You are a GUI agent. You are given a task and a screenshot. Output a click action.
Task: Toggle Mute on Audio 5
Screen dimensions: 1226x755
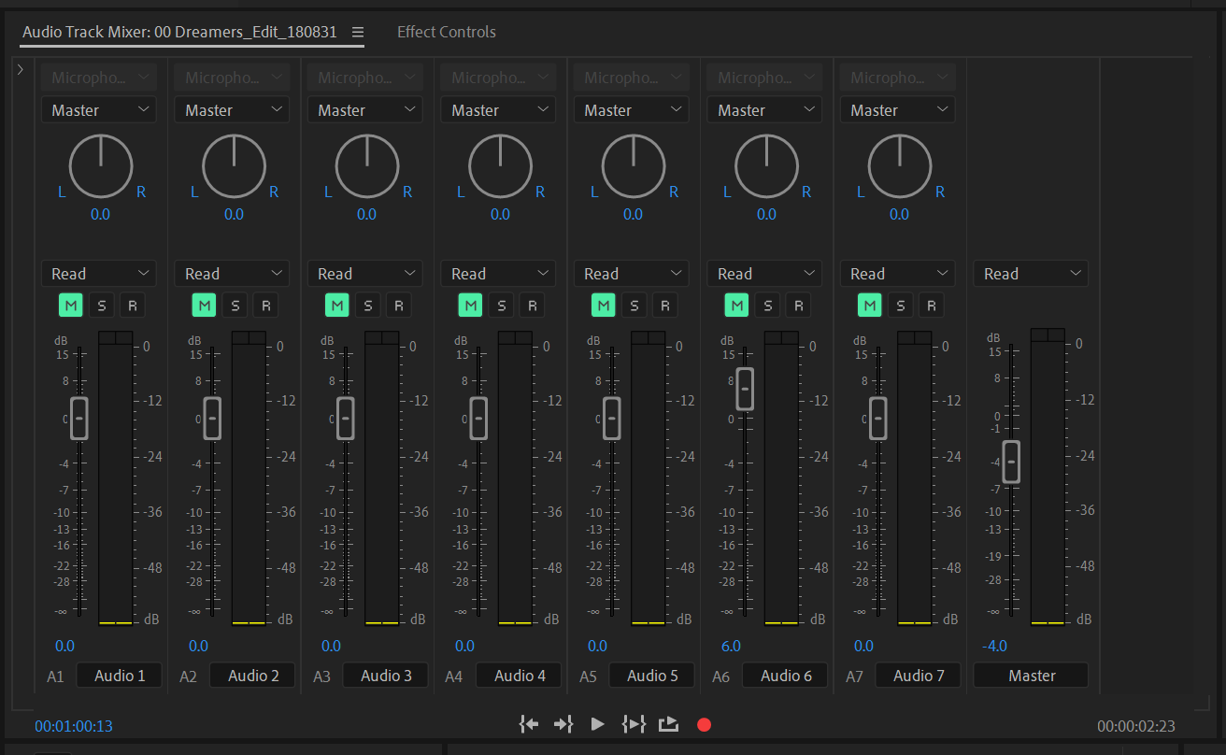coord(604,305)
